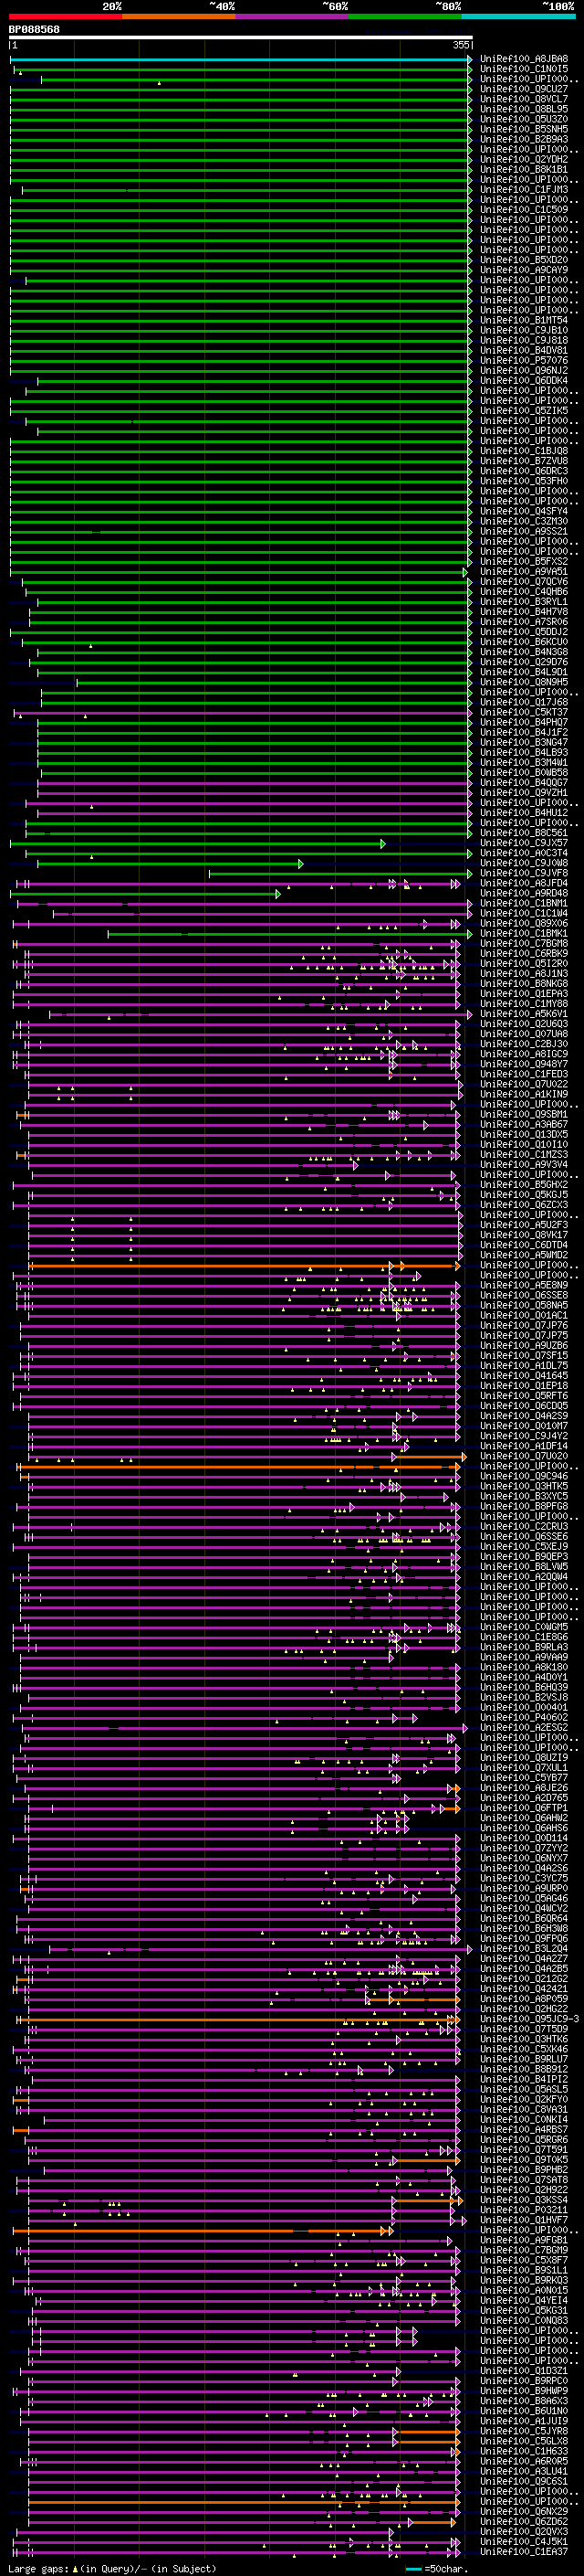Viewport: 584px width, 2576px height.
Task: Pick the UniRef100_A9CAY9 hit
Action: (524, 270)
